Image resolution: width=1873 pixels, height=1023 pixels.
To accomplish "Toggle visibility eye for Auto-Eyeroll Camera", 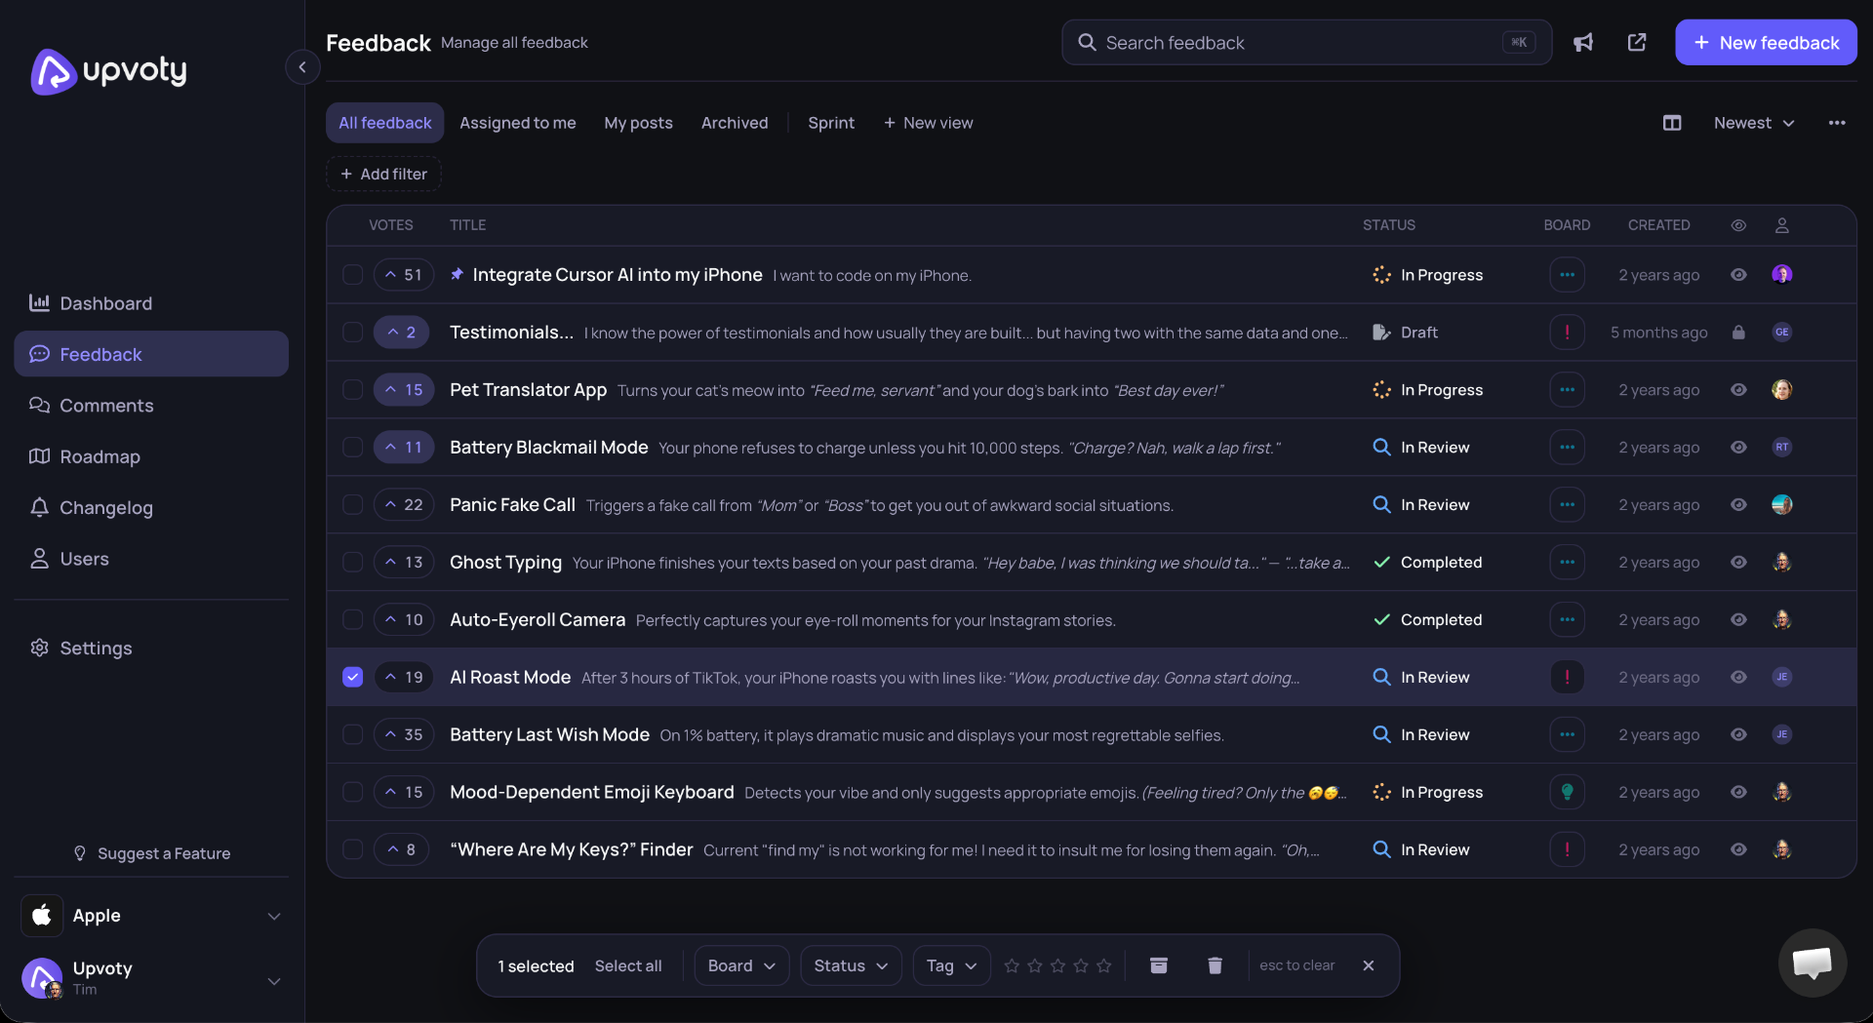I will (x=1738, y=620).
